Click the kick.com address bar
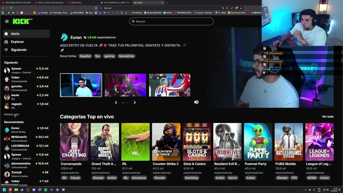343x193 pixels. pyautogui.click(x=161, y=8)
